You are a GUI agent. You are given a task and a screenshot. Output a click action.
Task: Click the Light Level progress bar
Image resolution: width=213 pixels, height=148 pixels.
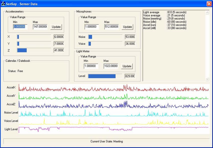click(105, 76)
